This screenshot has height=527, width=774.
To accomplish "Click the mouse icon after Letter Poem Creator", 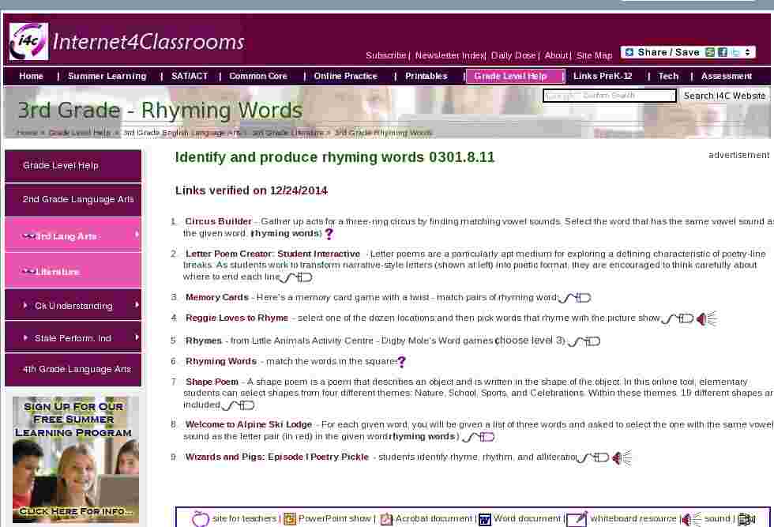I will click(296, 277).
